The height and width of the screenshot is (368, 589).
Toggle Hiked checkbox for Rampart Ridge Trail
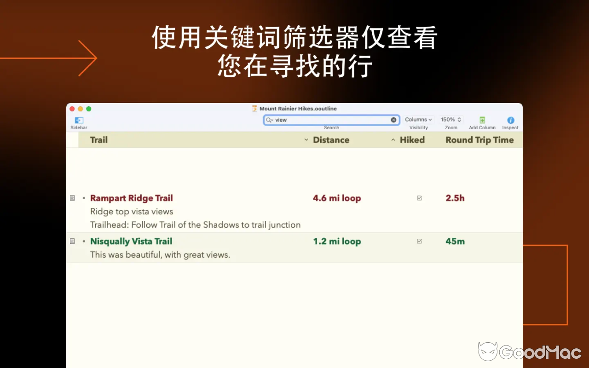(x=419, y=198)
